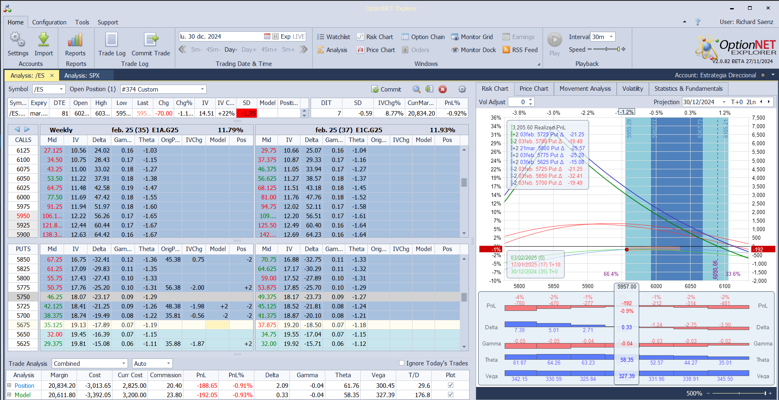Adjust the 500% zoom slider
The image size is (779, 400).
pyautogui.click(x=739, y=393)
